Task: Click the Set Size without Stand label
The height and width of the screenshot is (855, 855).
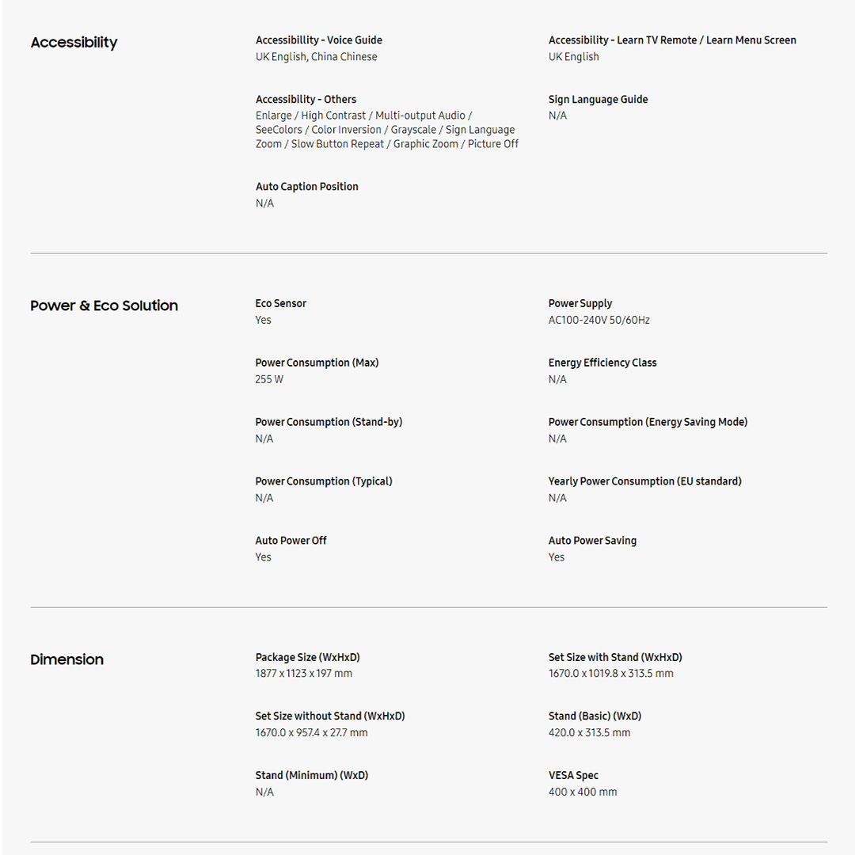Action: tap(329, 716)
